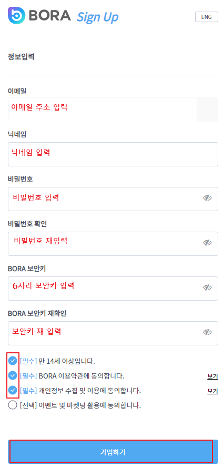The image size is (224, 467).
Task: Reveal BORA 보안키 with eye icon
Action: [x=207, y=287]
